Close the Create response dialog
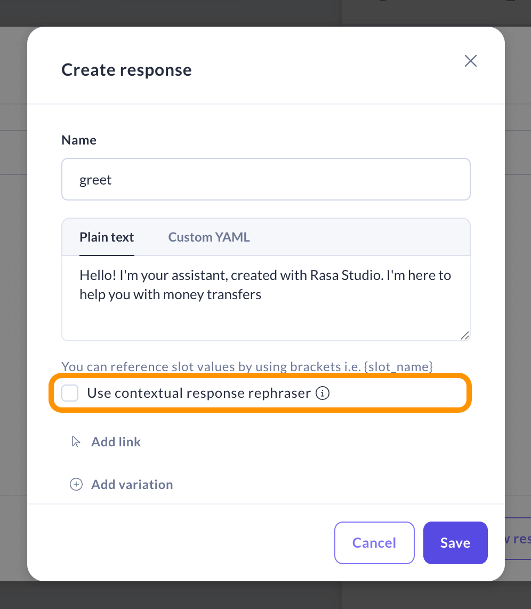Image resolution: width=531 pixels, height=609 pixels. [x=470, y=61]
